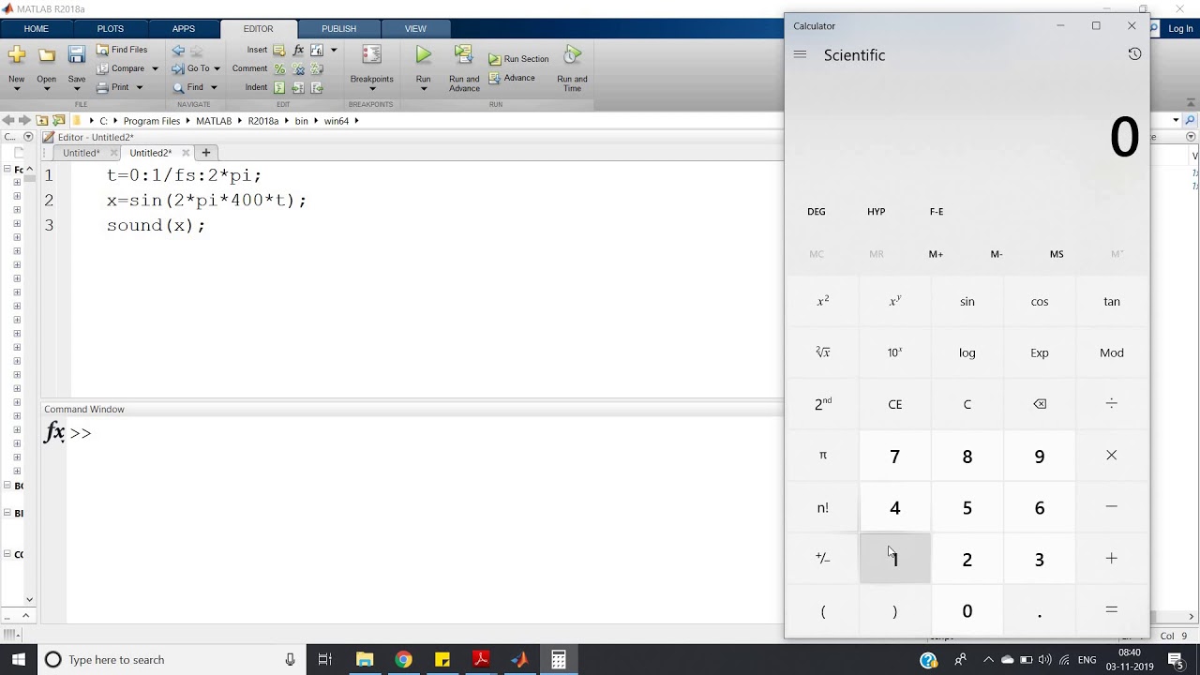1200x675 pixels.
Task: Click the fx insert function icon
Action: 298,50
